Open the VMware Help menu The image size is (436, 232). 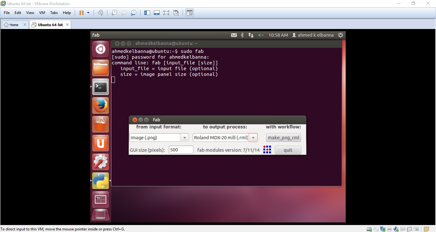67,13
